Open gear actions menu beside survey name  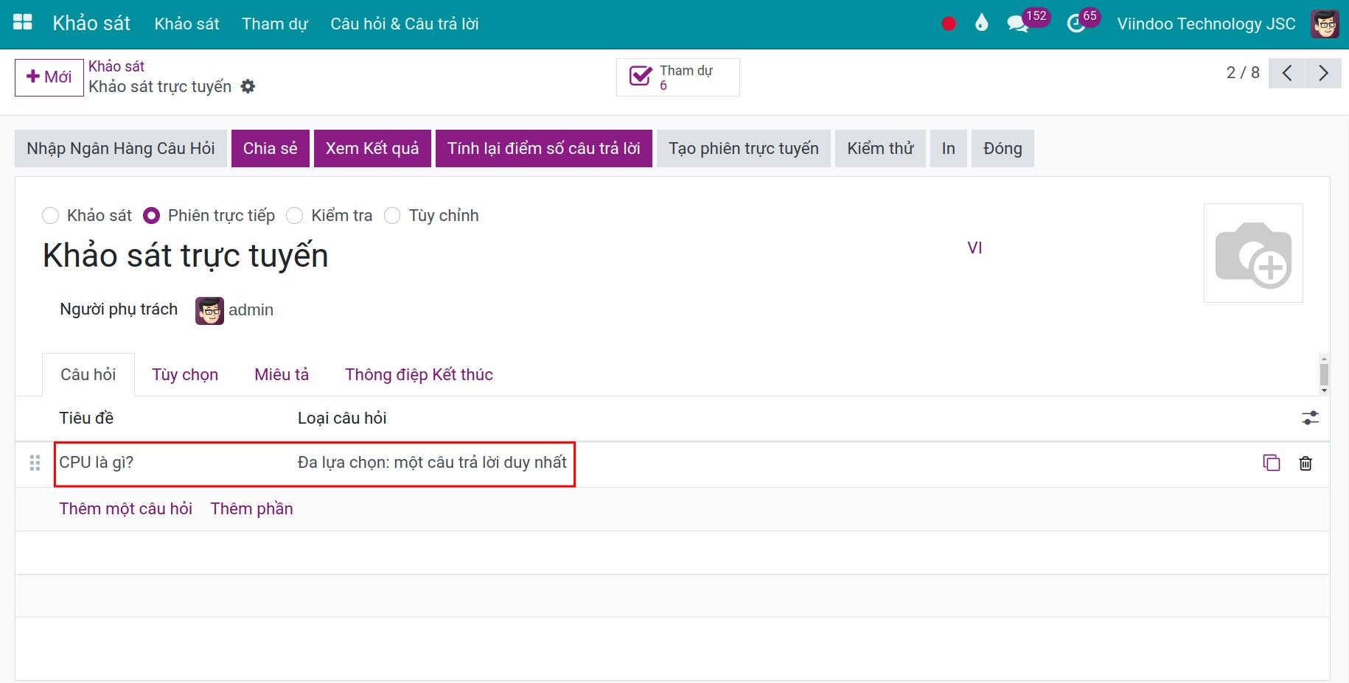[248, 86]
